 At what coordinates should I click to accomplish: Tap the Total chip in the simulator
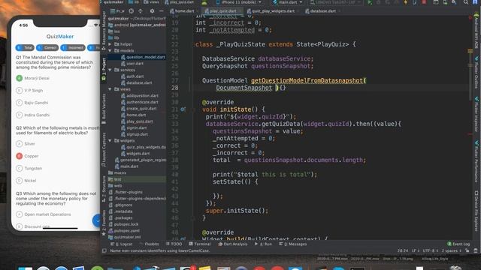click(x=25, y=48)
